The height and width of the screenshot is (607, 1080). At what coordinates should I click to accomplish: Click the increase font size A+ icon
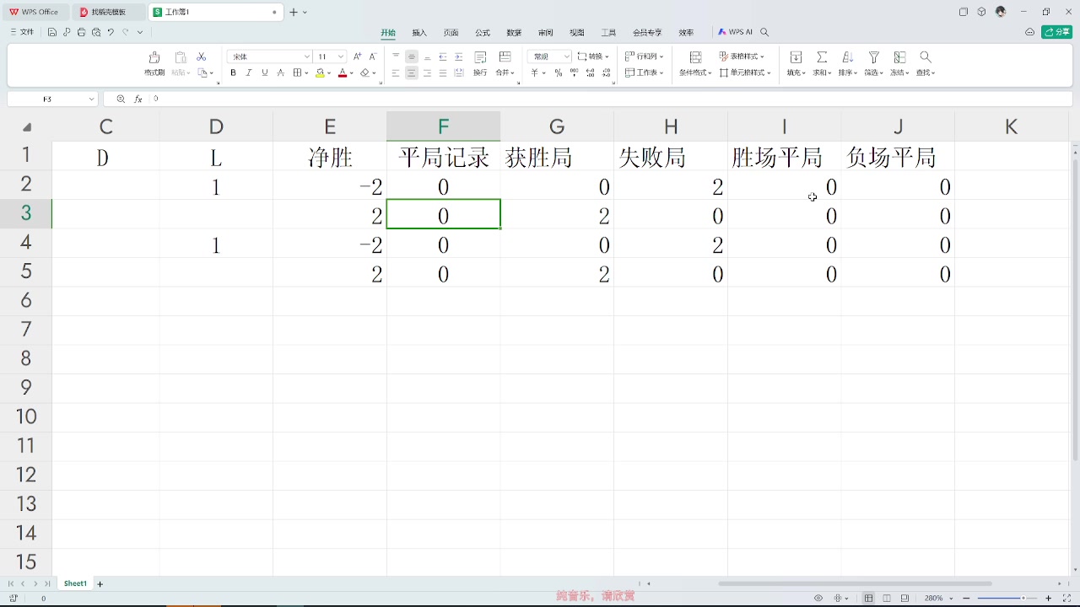[358, 56]
